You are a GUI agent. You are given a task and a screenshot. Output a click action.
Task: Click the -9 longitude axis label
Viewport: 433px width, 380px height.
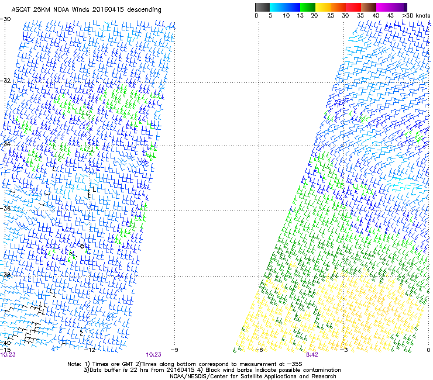click(x=174, y=350)
